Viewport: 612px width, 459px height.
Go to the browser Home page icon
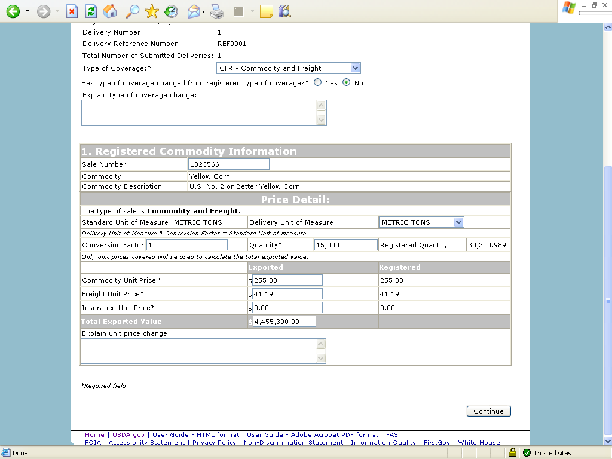(110, 11)
